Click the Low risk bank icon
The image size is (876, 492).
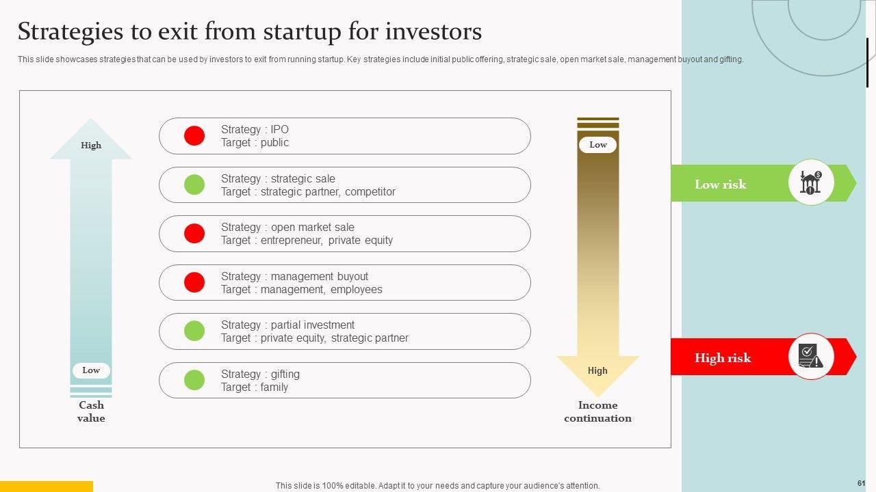coord(811,182)
